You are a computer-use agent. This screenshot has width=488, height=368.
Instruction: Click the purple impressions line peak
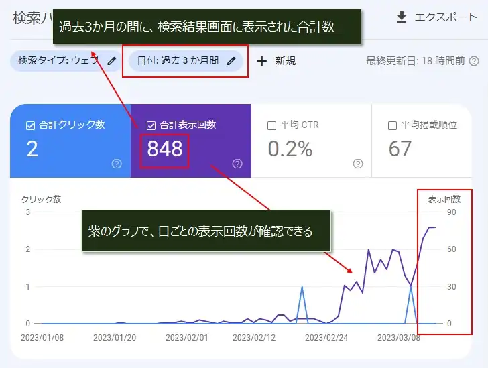(432, 227)
